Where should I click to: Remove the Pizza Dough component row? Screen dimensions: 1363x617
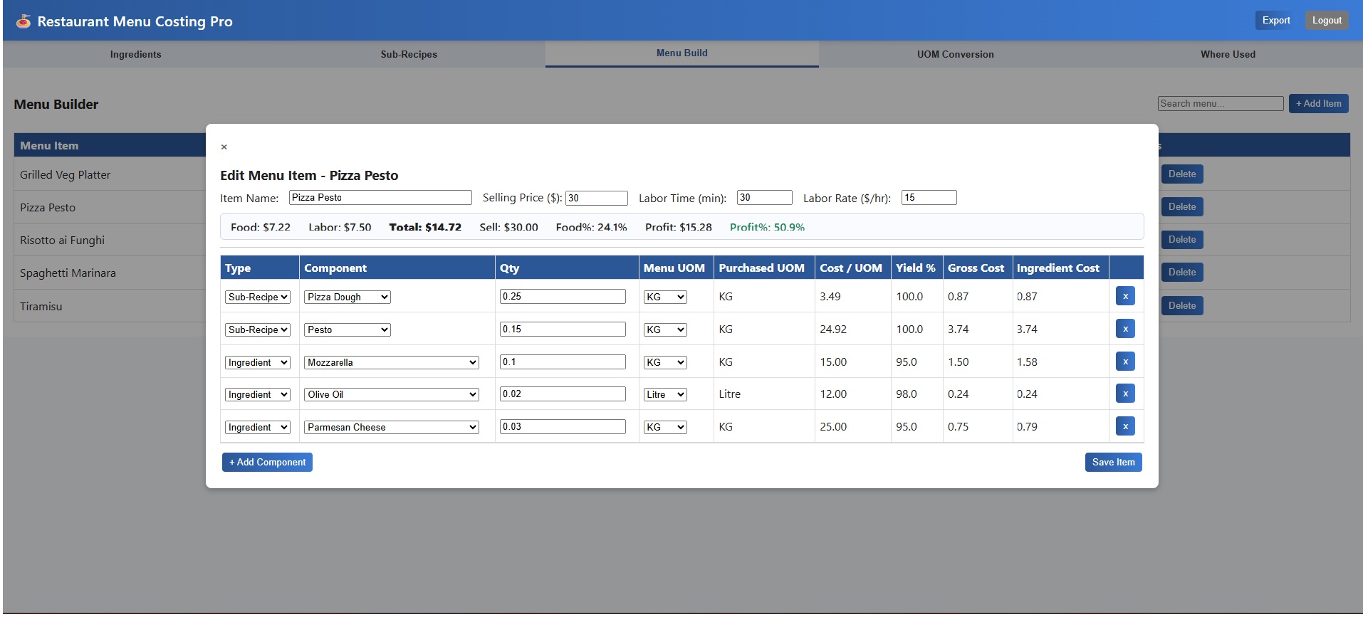coord(1124,296)
